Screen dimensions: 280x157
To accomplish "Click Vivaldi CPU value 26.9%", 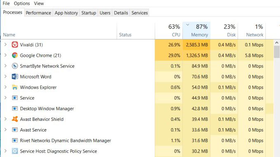I will click(174, 45).
